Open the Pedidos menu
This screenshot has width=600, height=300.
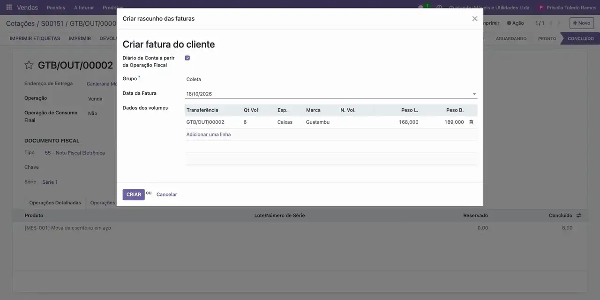[56, 7]
